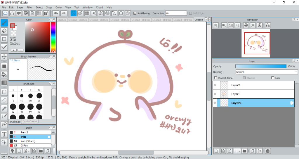The width and height of the screenshot is (299, 159).
Task: Select the Brush tool in left toolbar
Action: coord(4,23)
